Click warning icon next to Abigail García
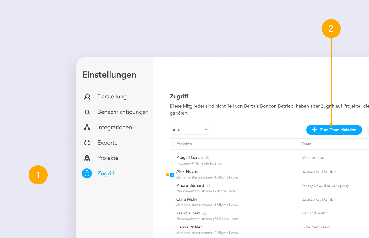Image resolution: width=369 pixels, height=238 pixels. (207, 157)
